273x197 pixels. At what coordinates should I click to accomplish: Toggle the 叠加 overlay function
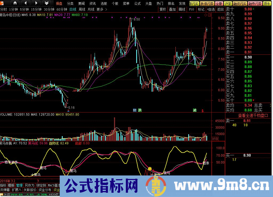pyautogui.click(x=172, y=9)
